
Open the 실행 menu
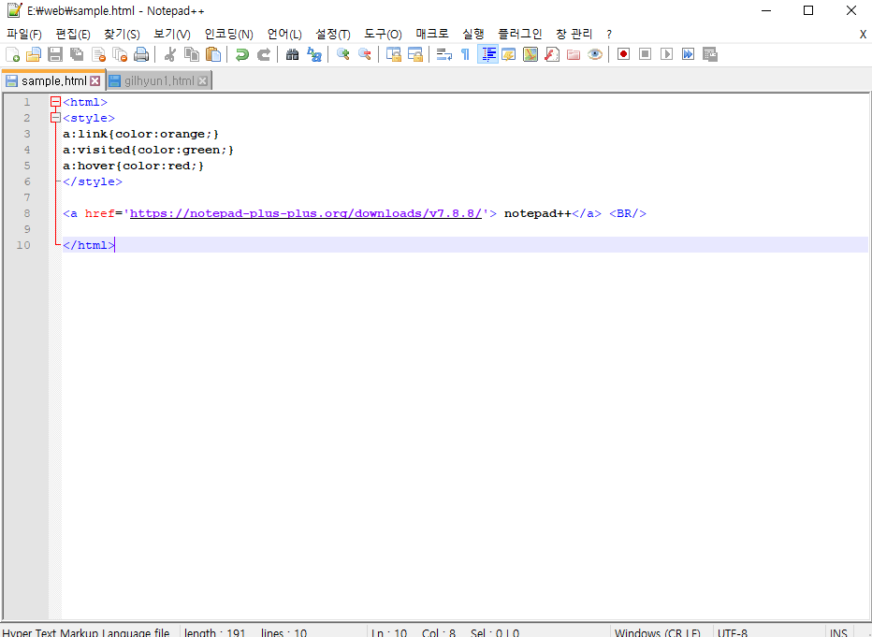point(473,35)
